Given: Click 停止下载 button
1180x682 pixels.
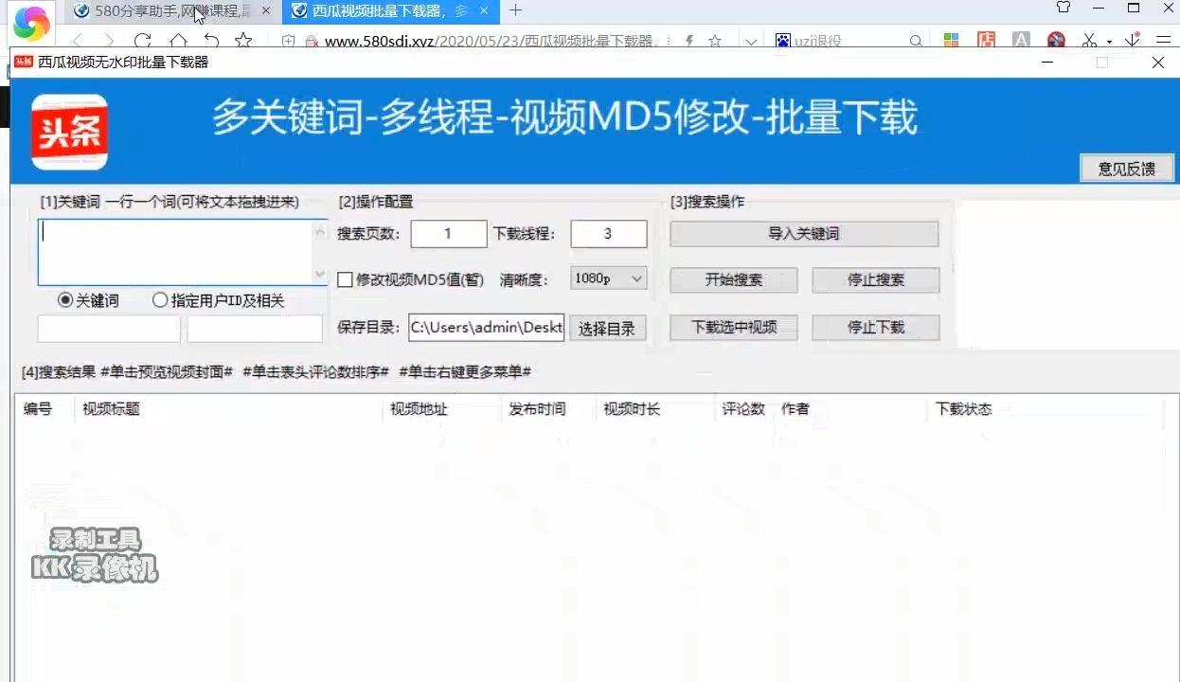Looking at the screenshot, I should pos(876,328).
